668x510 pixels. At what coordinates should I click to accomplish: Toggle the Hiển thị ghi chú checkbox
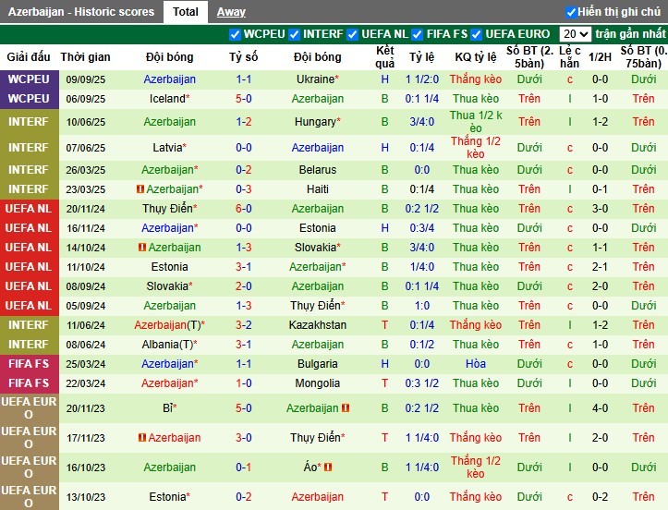point(571,12)
